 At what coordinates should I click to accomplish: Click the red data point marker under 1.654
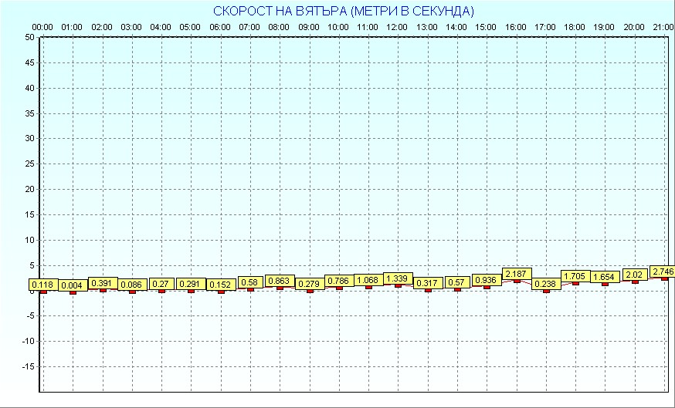coord(605,284)
